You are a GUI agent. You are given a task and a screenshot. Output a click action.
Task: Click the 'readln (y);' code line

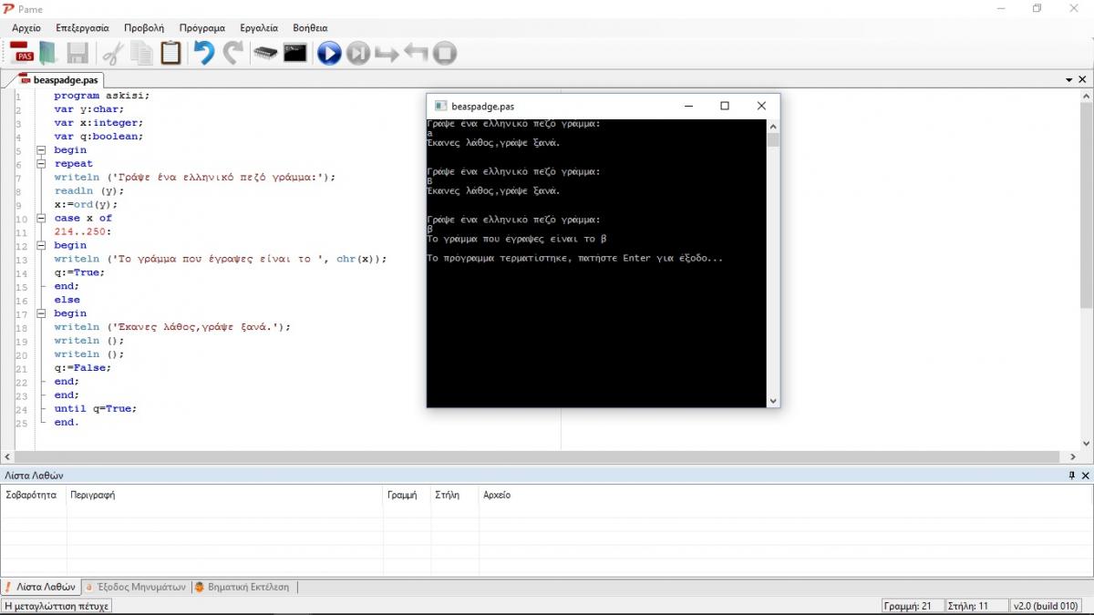tap(88, 191)
